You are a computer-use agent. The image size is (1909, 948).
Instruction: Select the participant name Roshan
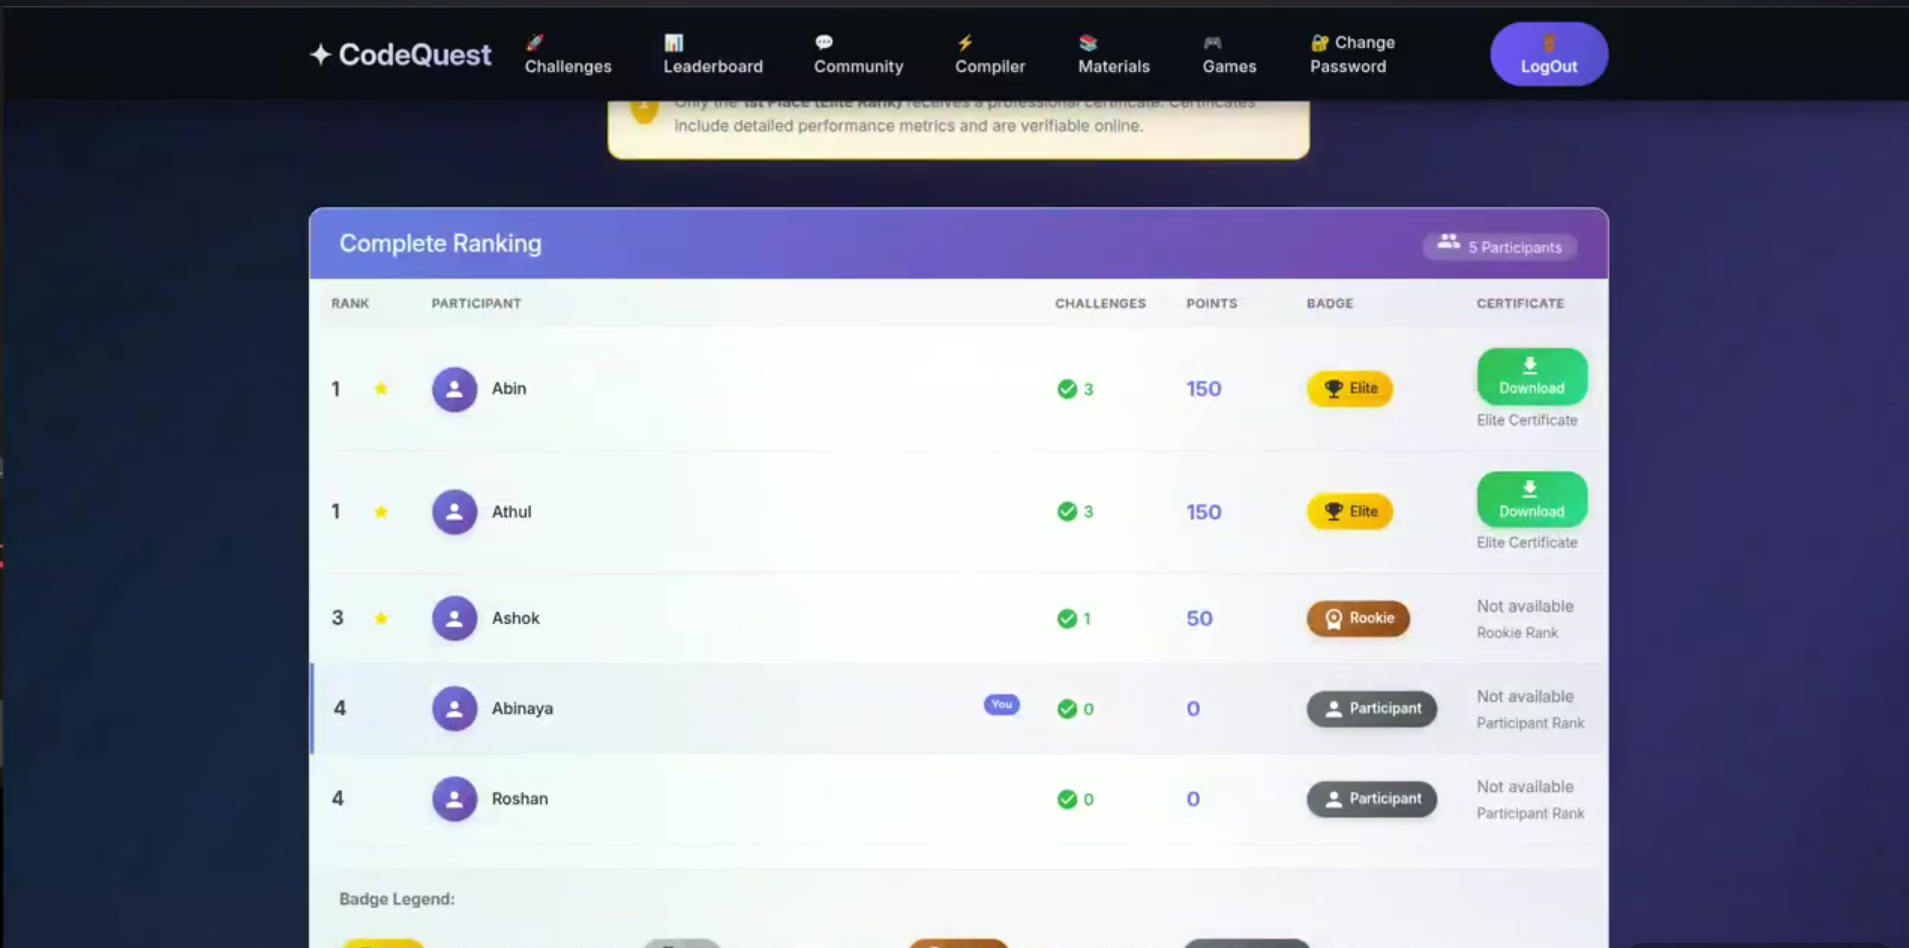pos(519,799)
